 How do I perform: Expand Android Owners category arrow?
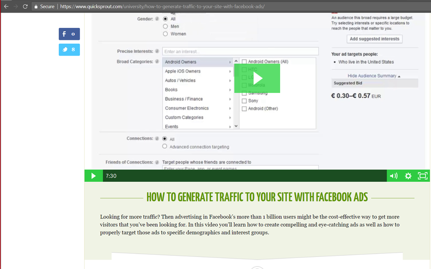click(x=230, y=63)
